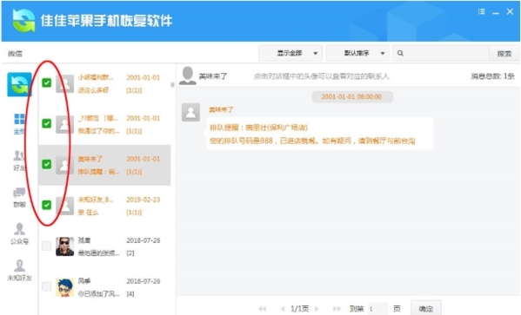This screenshot has height=315, width=521.
Task: Click the 确定 confirm button
Action: coord(426,308)
